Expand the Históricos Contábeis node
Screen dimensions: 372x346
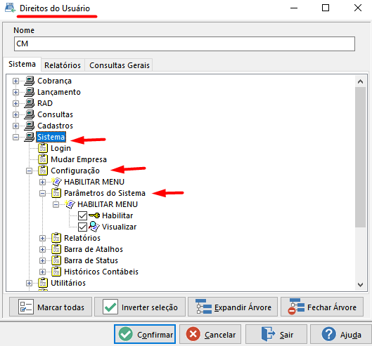click(42, 272)
